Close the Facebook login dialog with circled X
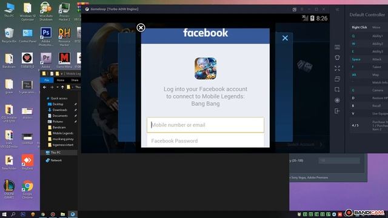The height and width of the screenshot is (218, 388). (x=141, y=27)
